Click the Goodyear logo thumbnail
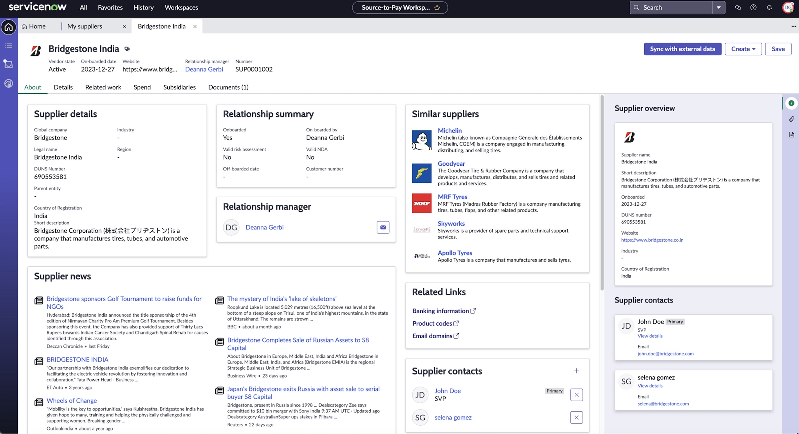 [x=422, y=173]
